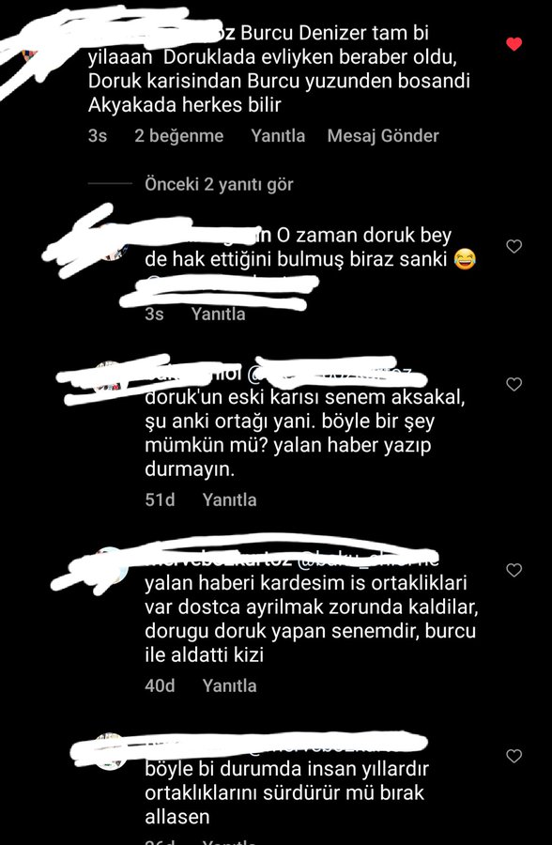552x845 pixels.
Task: View '2 beğenme' likes list
Action: 179,136
